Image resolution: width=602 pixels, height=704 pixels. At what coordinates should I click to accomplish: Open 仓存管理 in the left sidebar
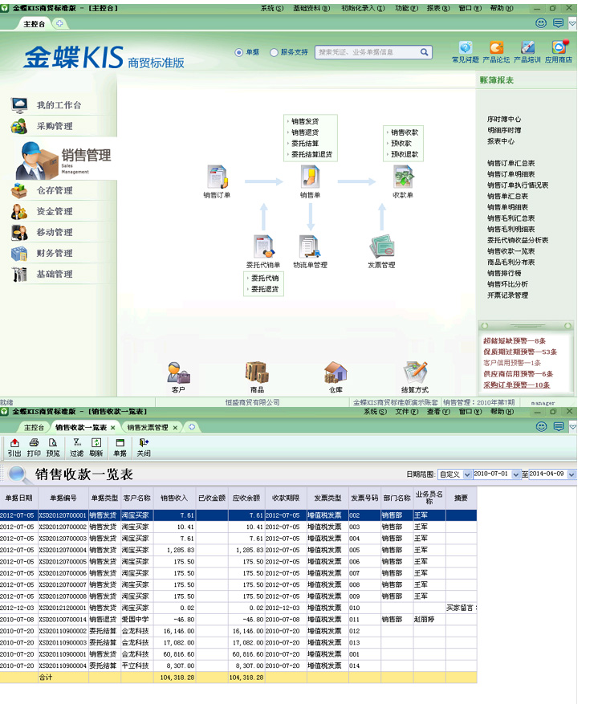[55, 190]
